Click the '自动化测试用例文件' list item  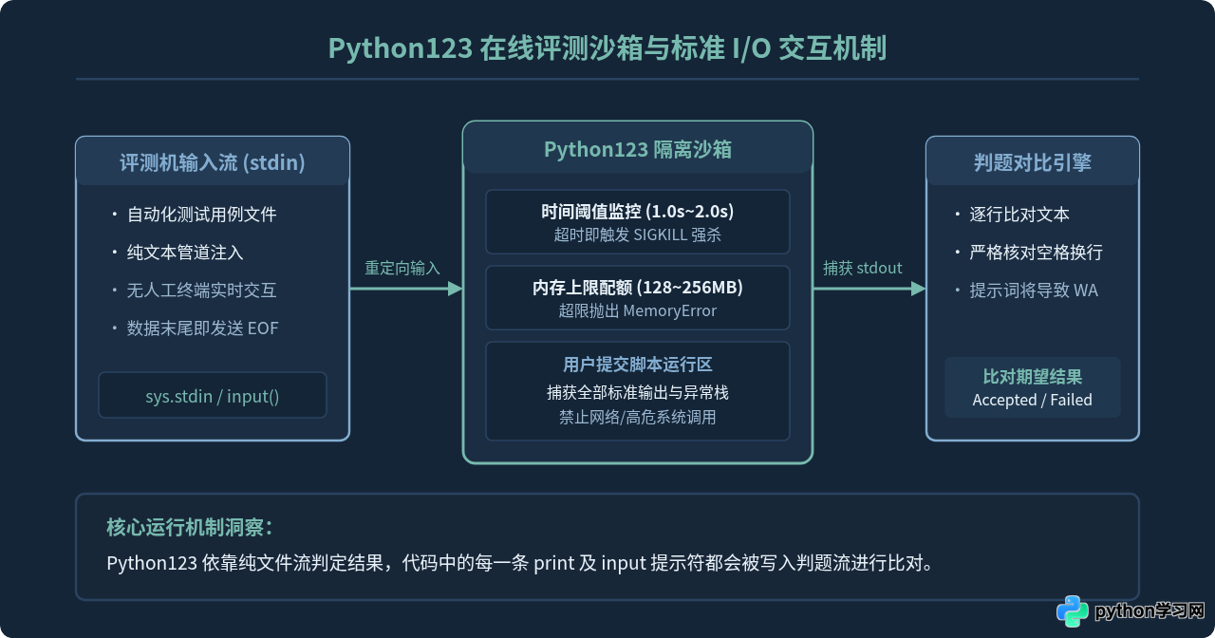[x=201, y=215]
